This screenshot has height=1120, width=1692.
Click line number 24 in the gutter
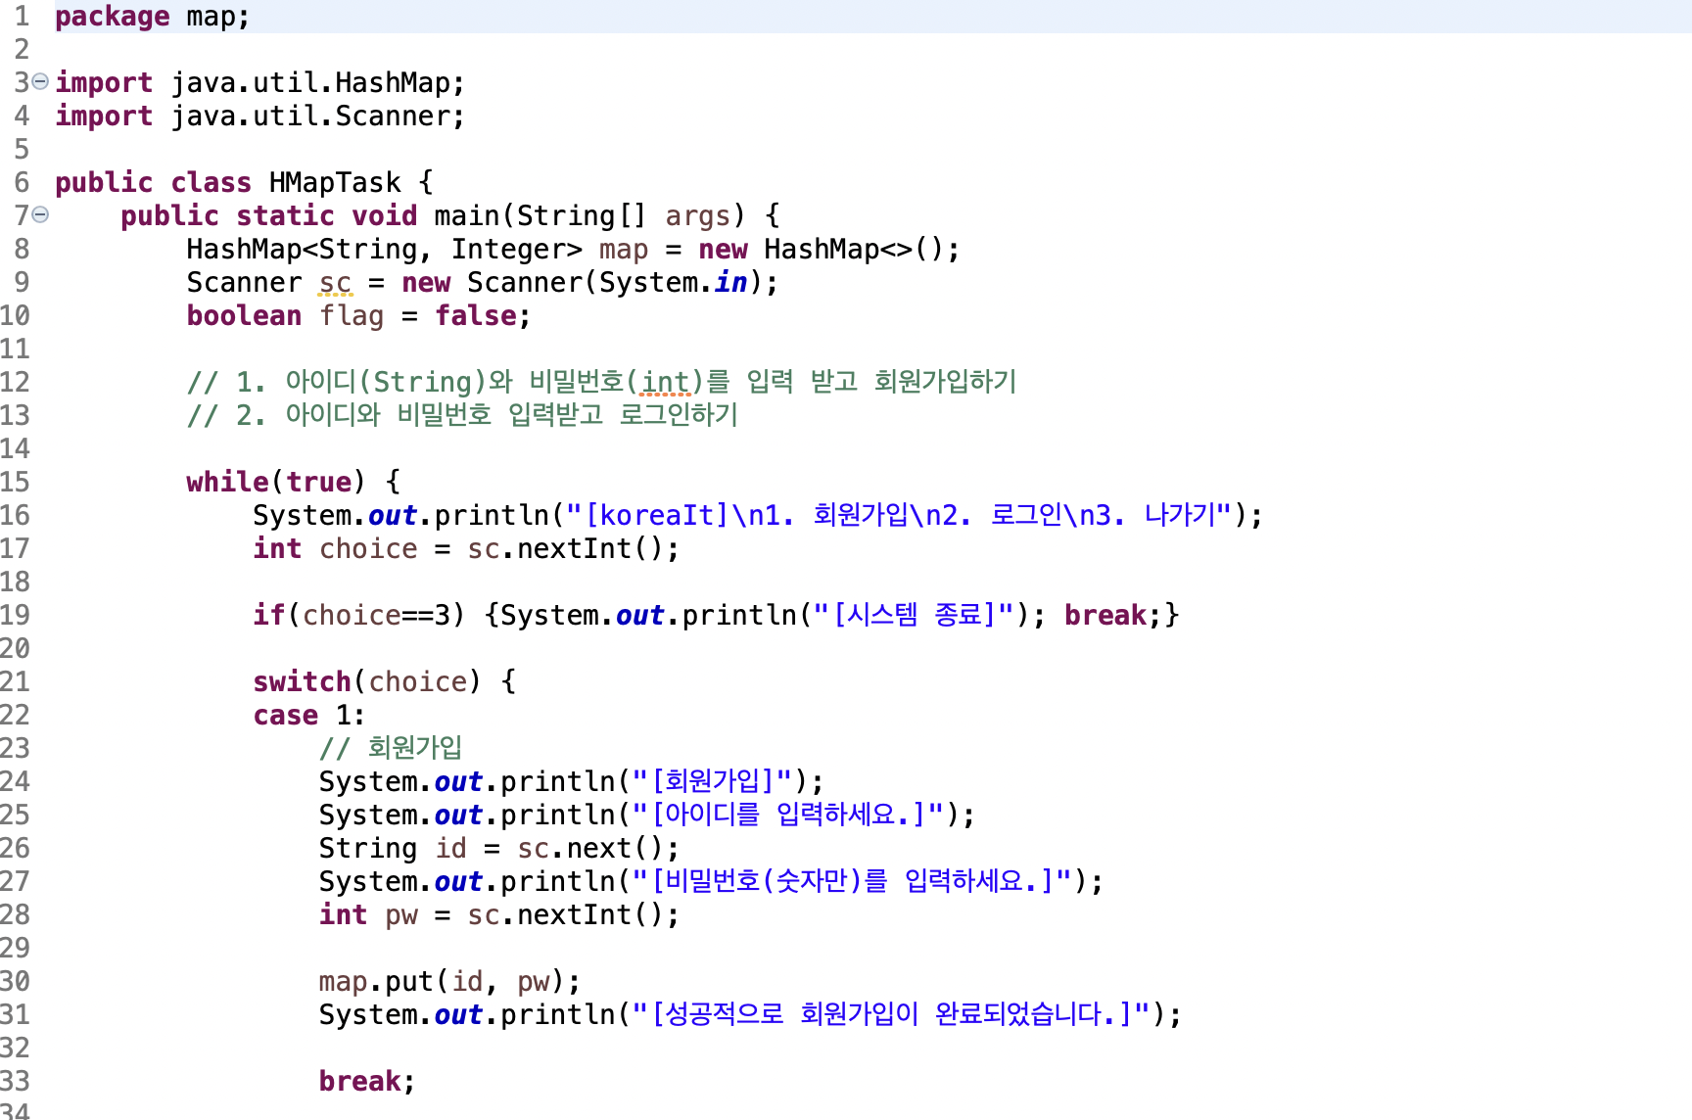pos(16,782)
